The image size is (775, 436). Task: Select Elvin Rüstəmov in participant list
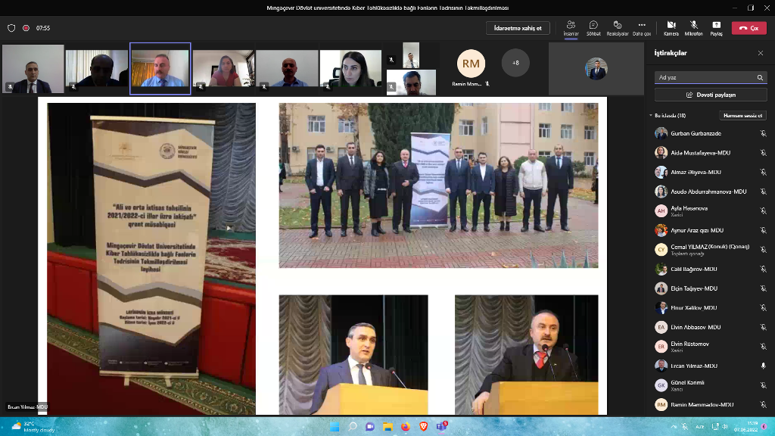pyautogui.click(x=689, y=344)
